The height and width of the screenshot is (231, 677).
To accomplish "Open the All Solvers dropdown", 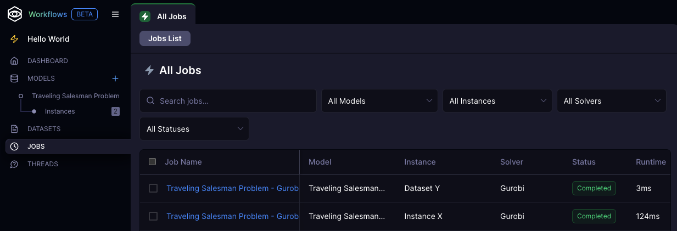I will (611, 101).
